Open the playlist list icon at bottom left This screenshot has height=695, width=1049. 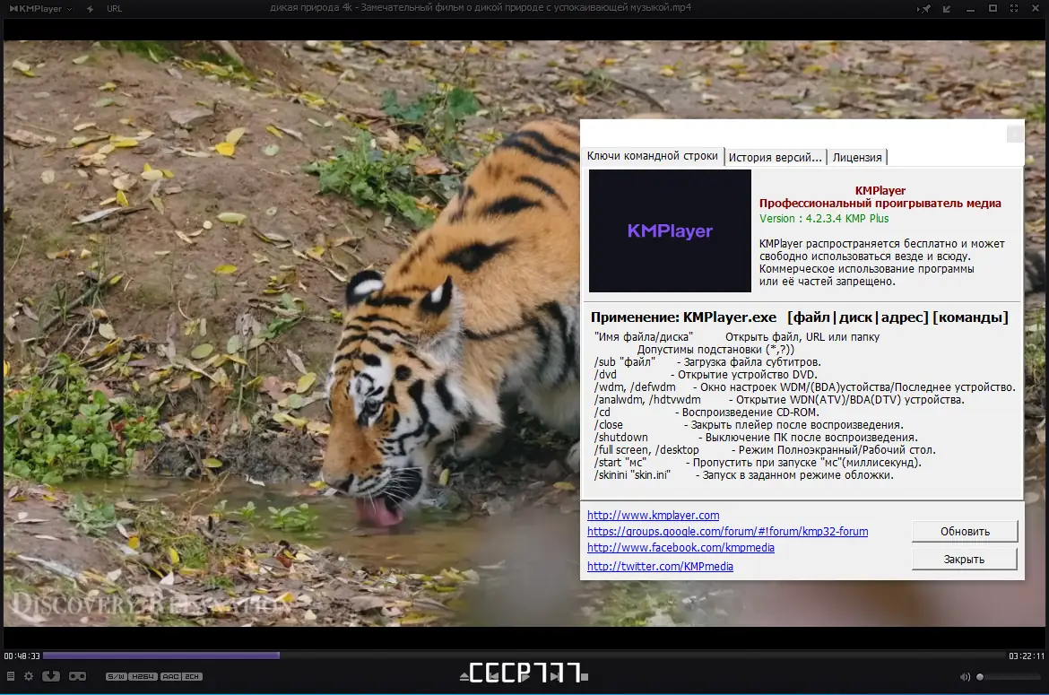pyautogui.click(x=10, y=676)
